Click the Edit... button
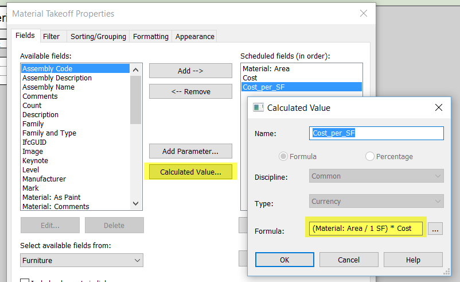This screenshot has width=460, height=282. (50, 225)
